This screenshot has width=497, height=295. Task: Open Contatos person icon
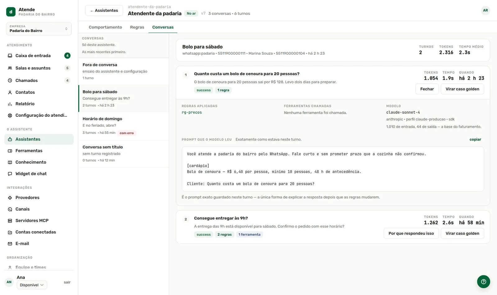(10, 92)
